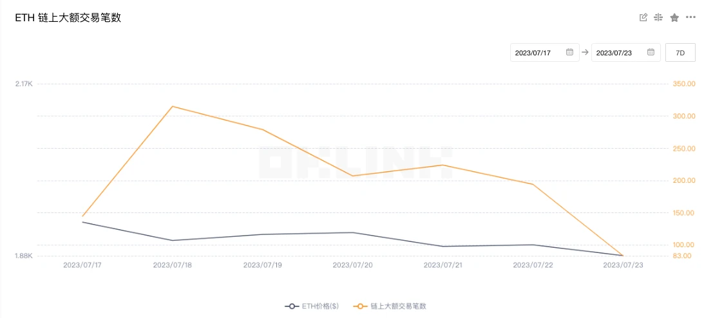Click the arrow between the date fields
Screen dimensions: 704x318
tap(585, 53)
